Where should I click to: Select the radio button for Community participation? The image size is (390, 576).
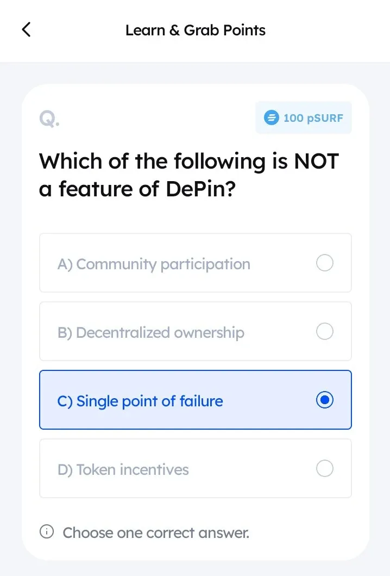[x=324, y=264]
